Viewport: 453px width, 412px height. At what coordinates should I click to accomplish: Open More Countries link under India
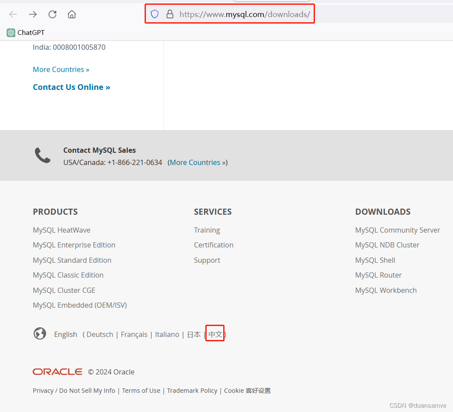(x=61, y=69)
